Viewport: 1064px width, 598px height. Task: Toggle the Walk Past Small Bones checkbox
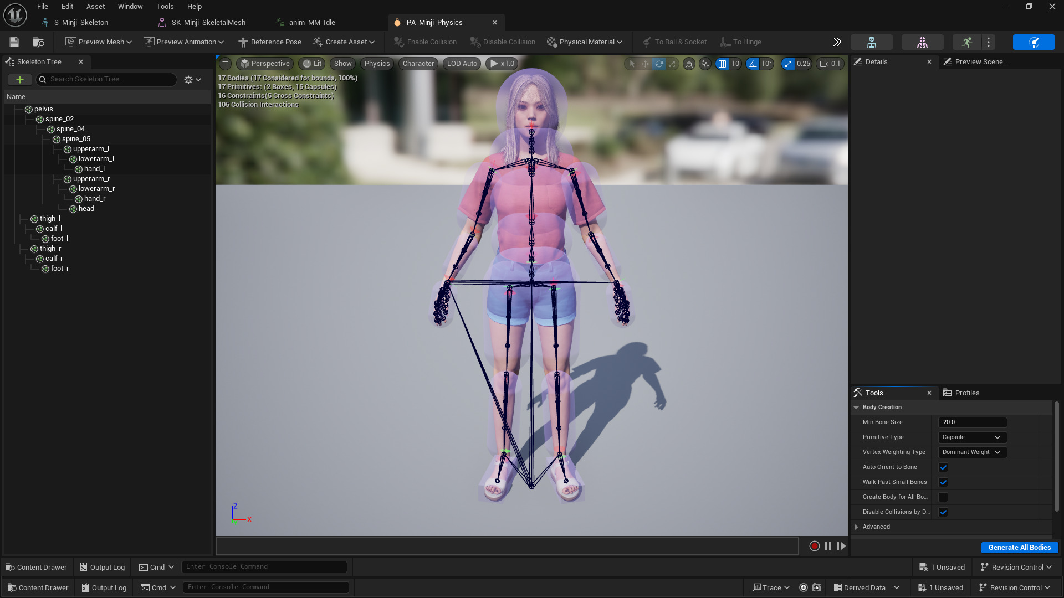943,482
